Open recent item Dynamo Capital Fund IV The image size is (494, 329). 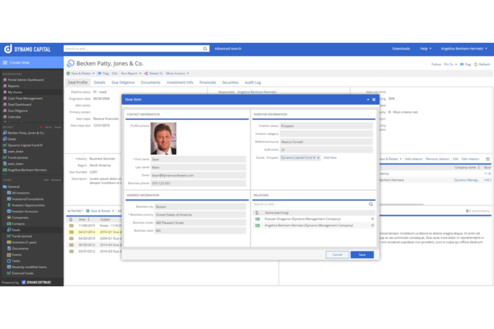pyautogui.click(x=25, y=145)
